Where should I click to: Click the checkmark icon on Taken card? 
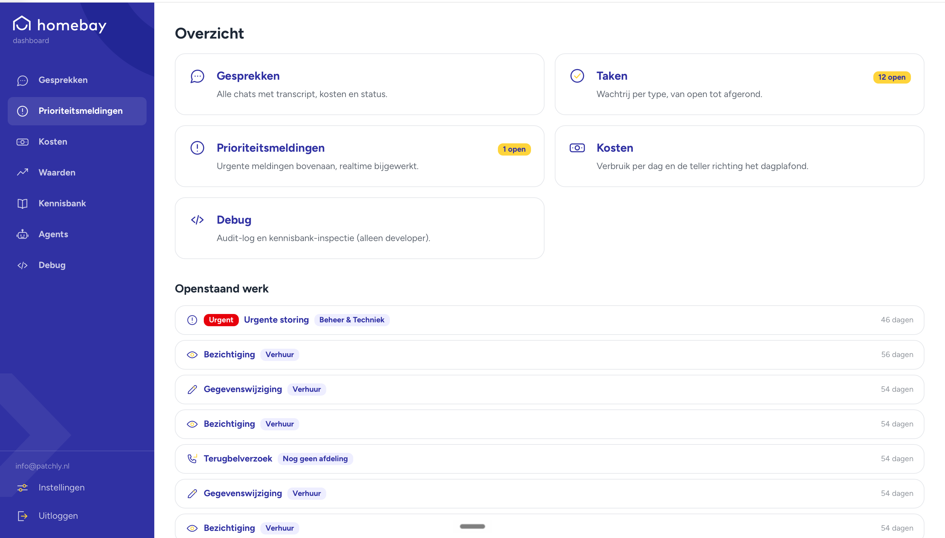(577, 76)
